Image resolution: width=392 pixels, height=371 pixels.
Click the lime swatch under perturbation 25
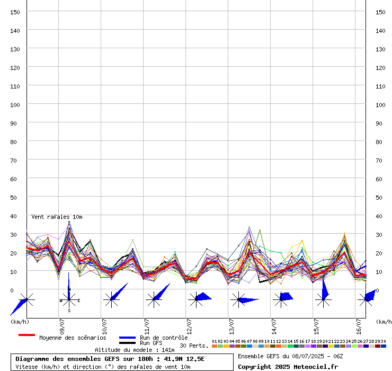[x=354, y=346]
